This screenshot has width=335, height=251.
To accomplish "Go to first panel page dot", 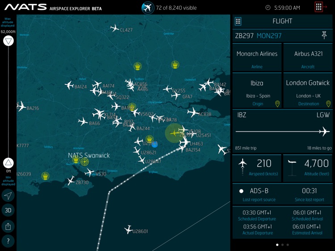I will [x=277, y=245].
